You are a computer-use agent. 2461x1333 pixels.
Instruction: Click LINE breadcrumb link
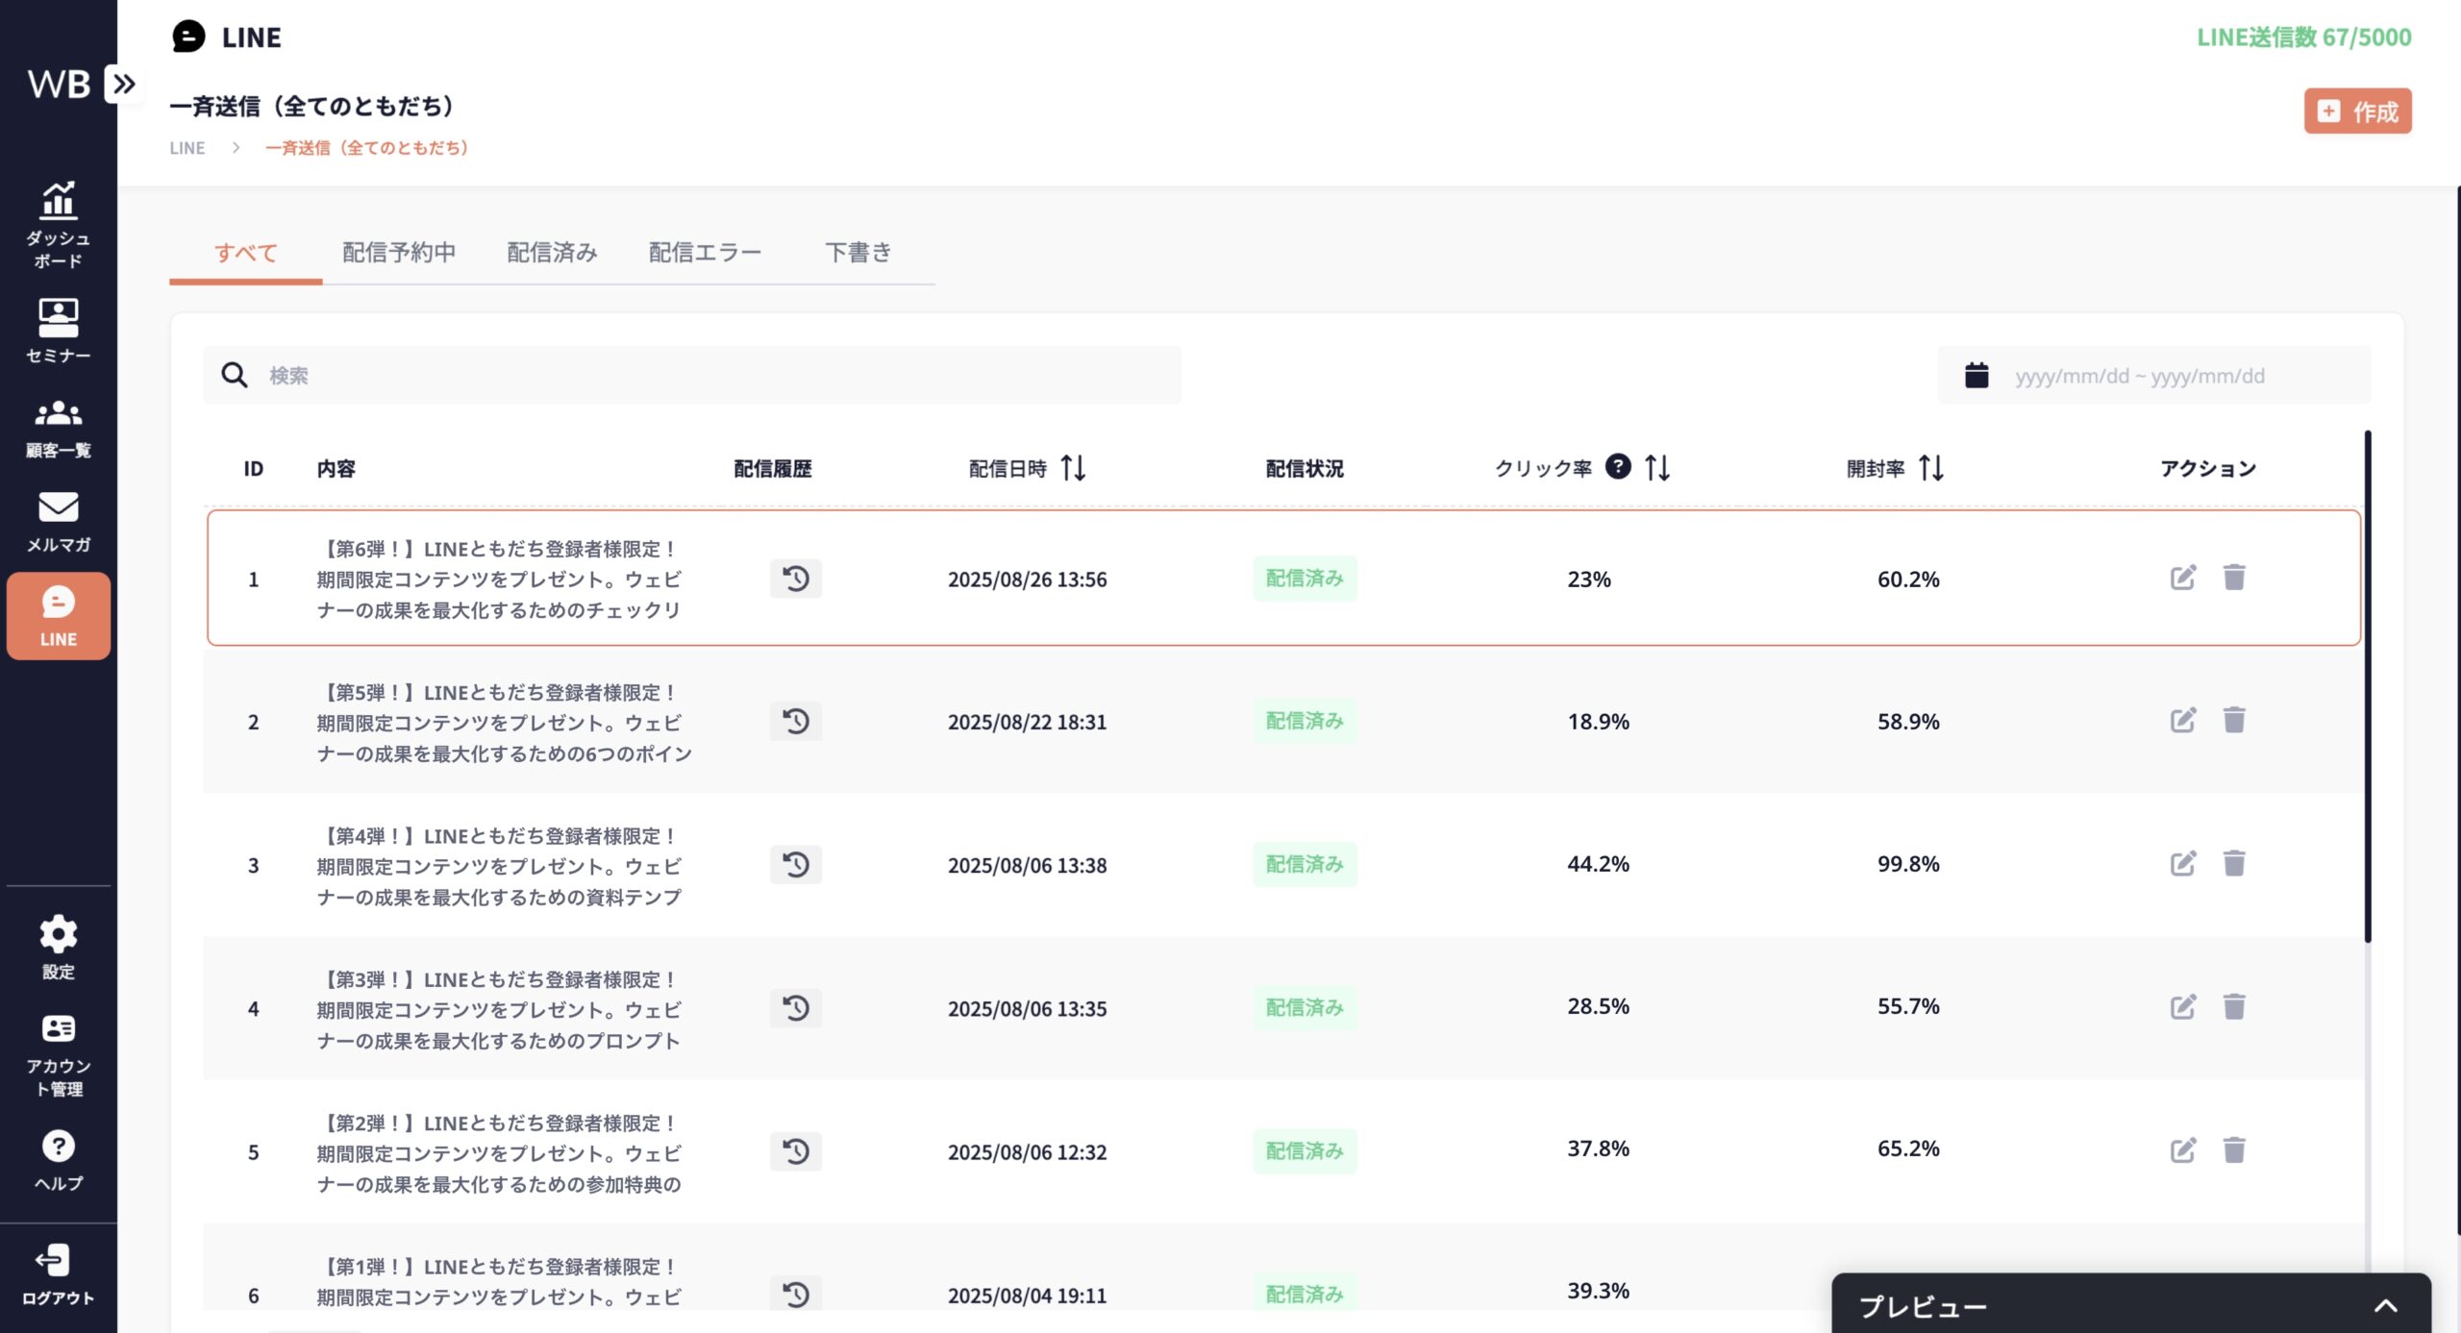pos(187,148)
